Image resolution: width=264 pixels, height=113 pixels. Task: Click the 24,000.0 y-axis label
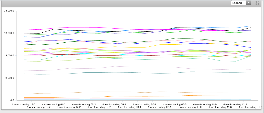pyautogui.click(x=8, y=11)
